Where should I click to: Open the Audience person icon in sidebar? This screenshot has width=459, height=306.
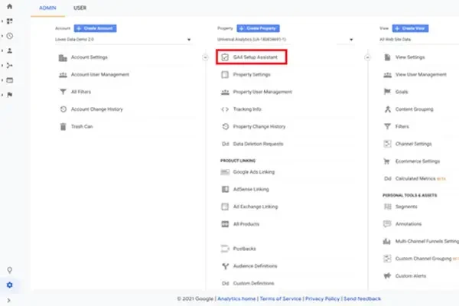(x=10, y=50)
